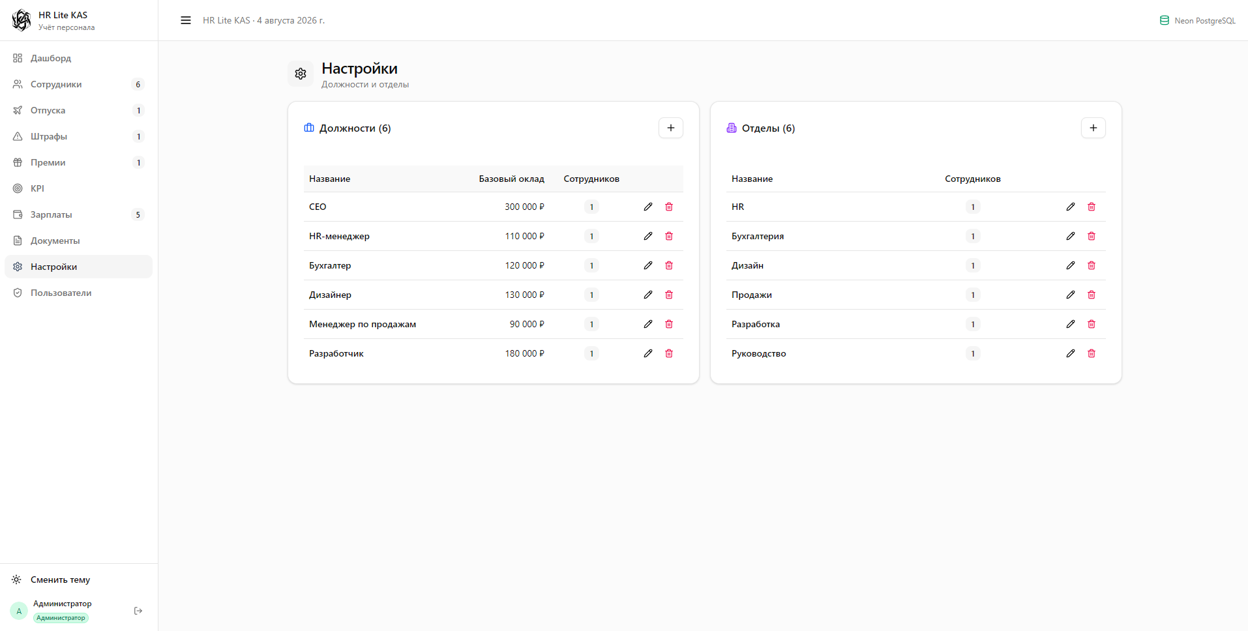
Task: Toggle the sidebar hamburger menu
Action: (186, 20)
